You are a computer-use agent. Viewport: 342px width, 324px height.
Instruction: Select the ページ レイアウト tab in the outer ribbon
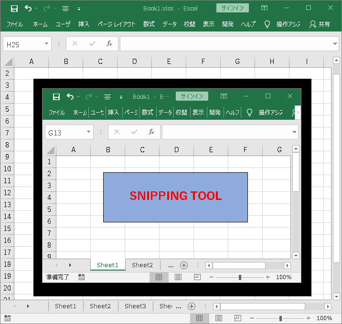click(117, 24)
